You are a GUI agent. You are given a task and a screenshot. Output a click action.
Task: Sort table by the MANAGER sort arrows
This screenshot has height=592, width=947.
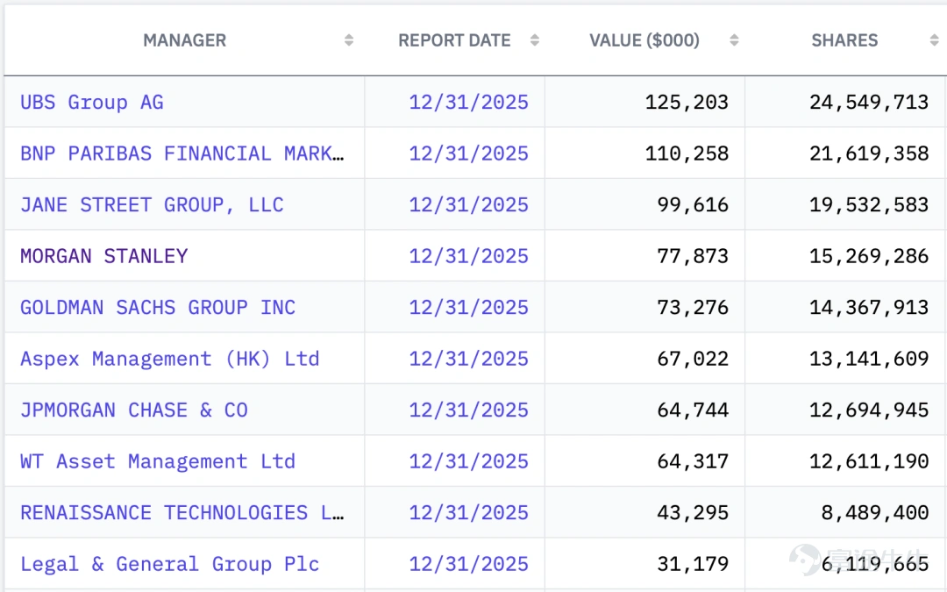(x=348, y=40)
